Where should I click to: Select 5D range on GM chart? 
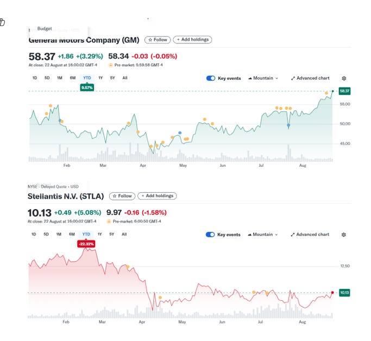point(47,78)
